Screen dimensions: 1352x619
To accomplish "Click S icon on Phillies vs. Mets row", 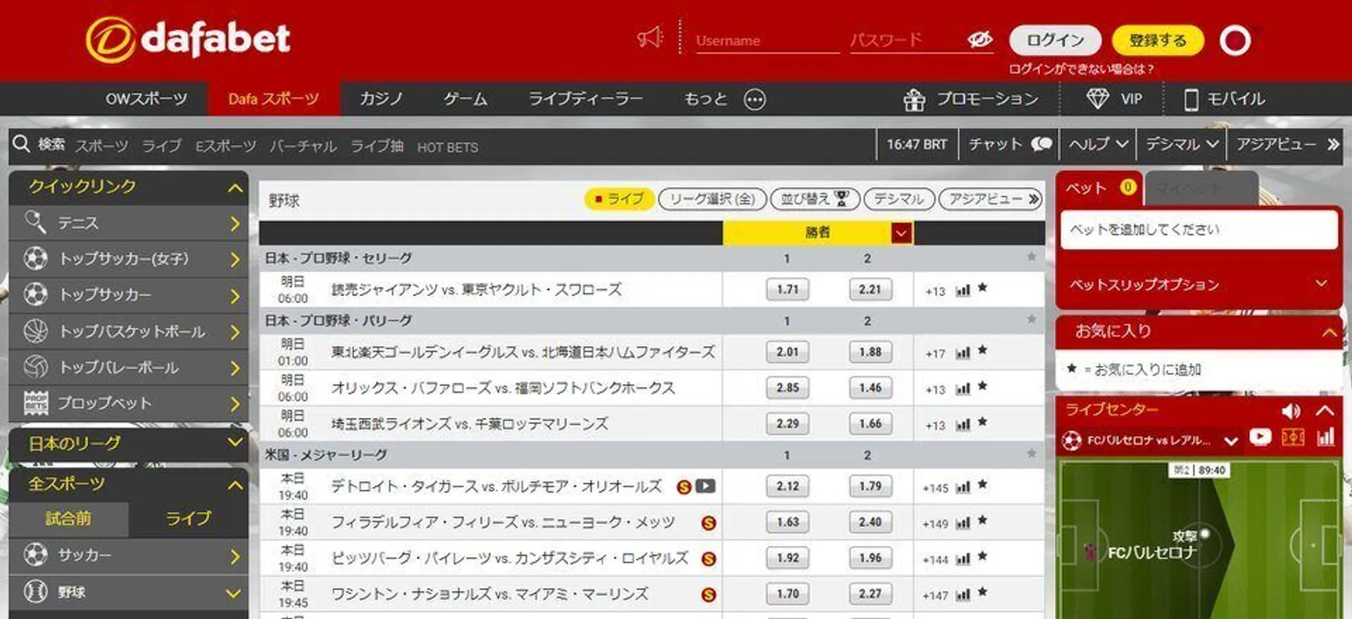I will [708, 523].
